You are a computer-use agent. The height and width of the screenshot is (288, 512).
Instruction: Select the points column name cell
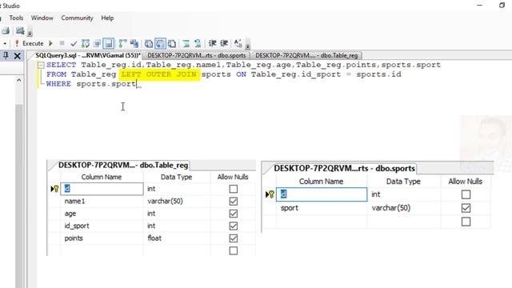[102, 238]
